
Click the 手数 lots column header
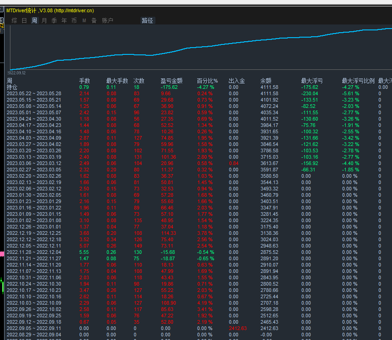tap(84, 81)
